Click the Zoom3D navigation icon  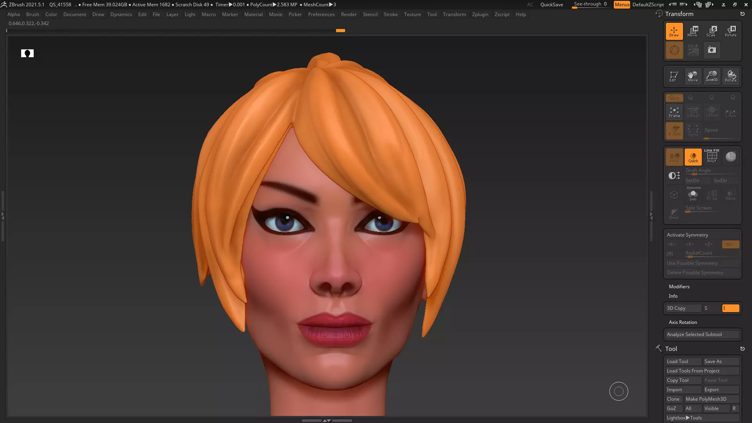pyautogui.click(x=712, y=76)
